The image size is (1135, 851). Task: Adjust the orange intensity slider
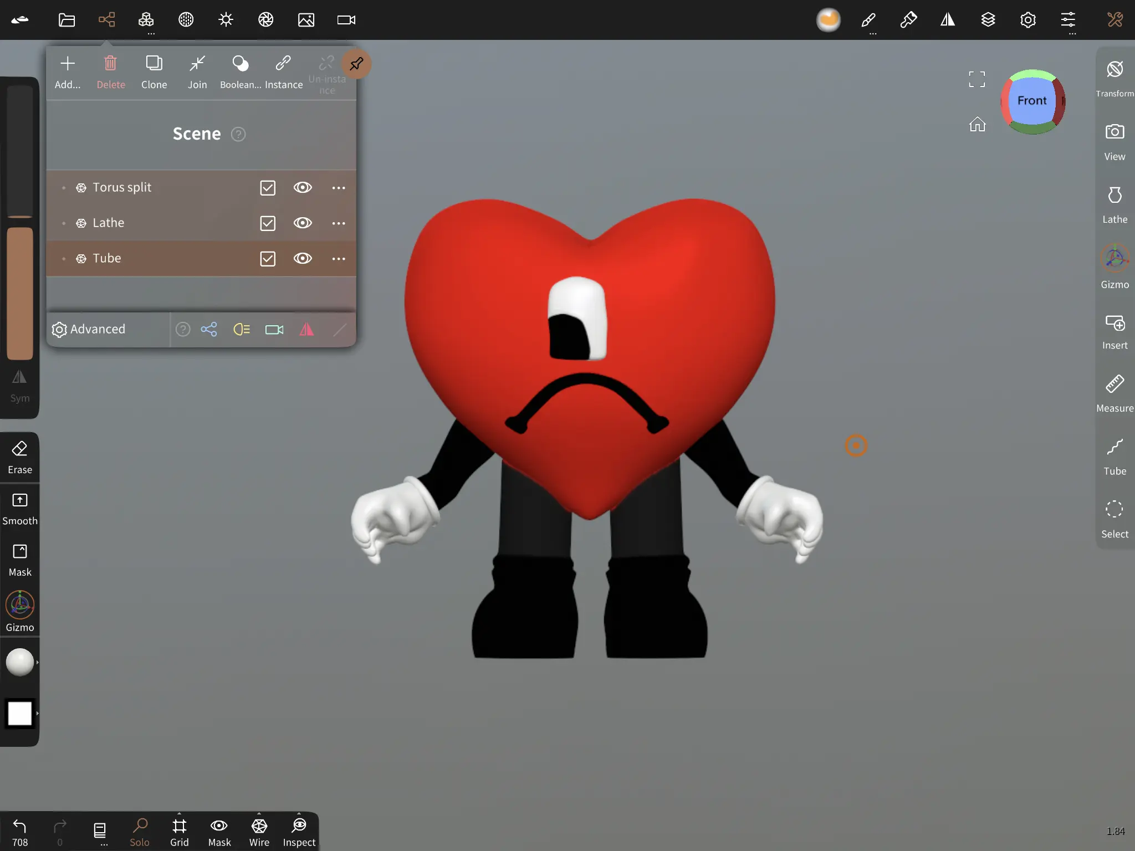coord(20,293)
